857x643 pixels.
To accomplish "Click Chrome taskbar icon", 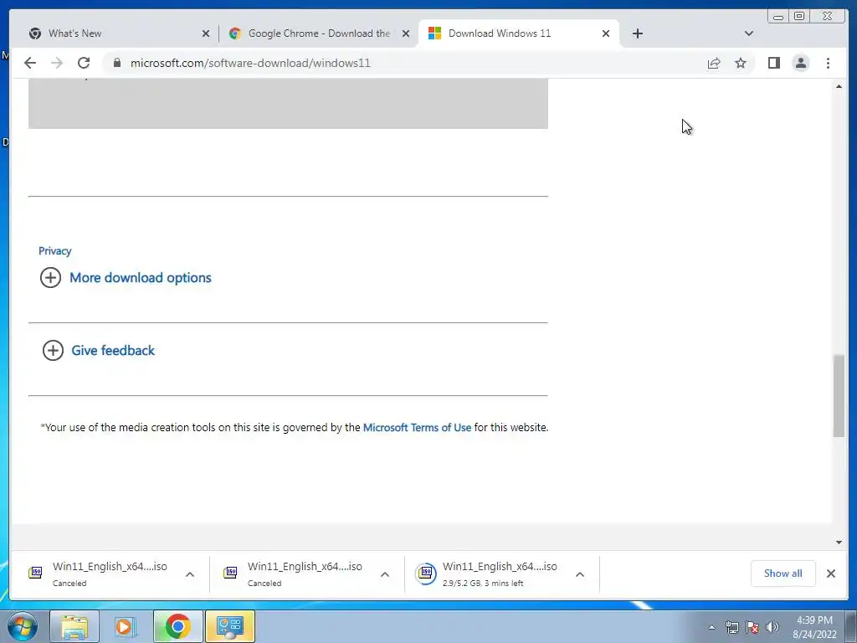I will point(177,626).
